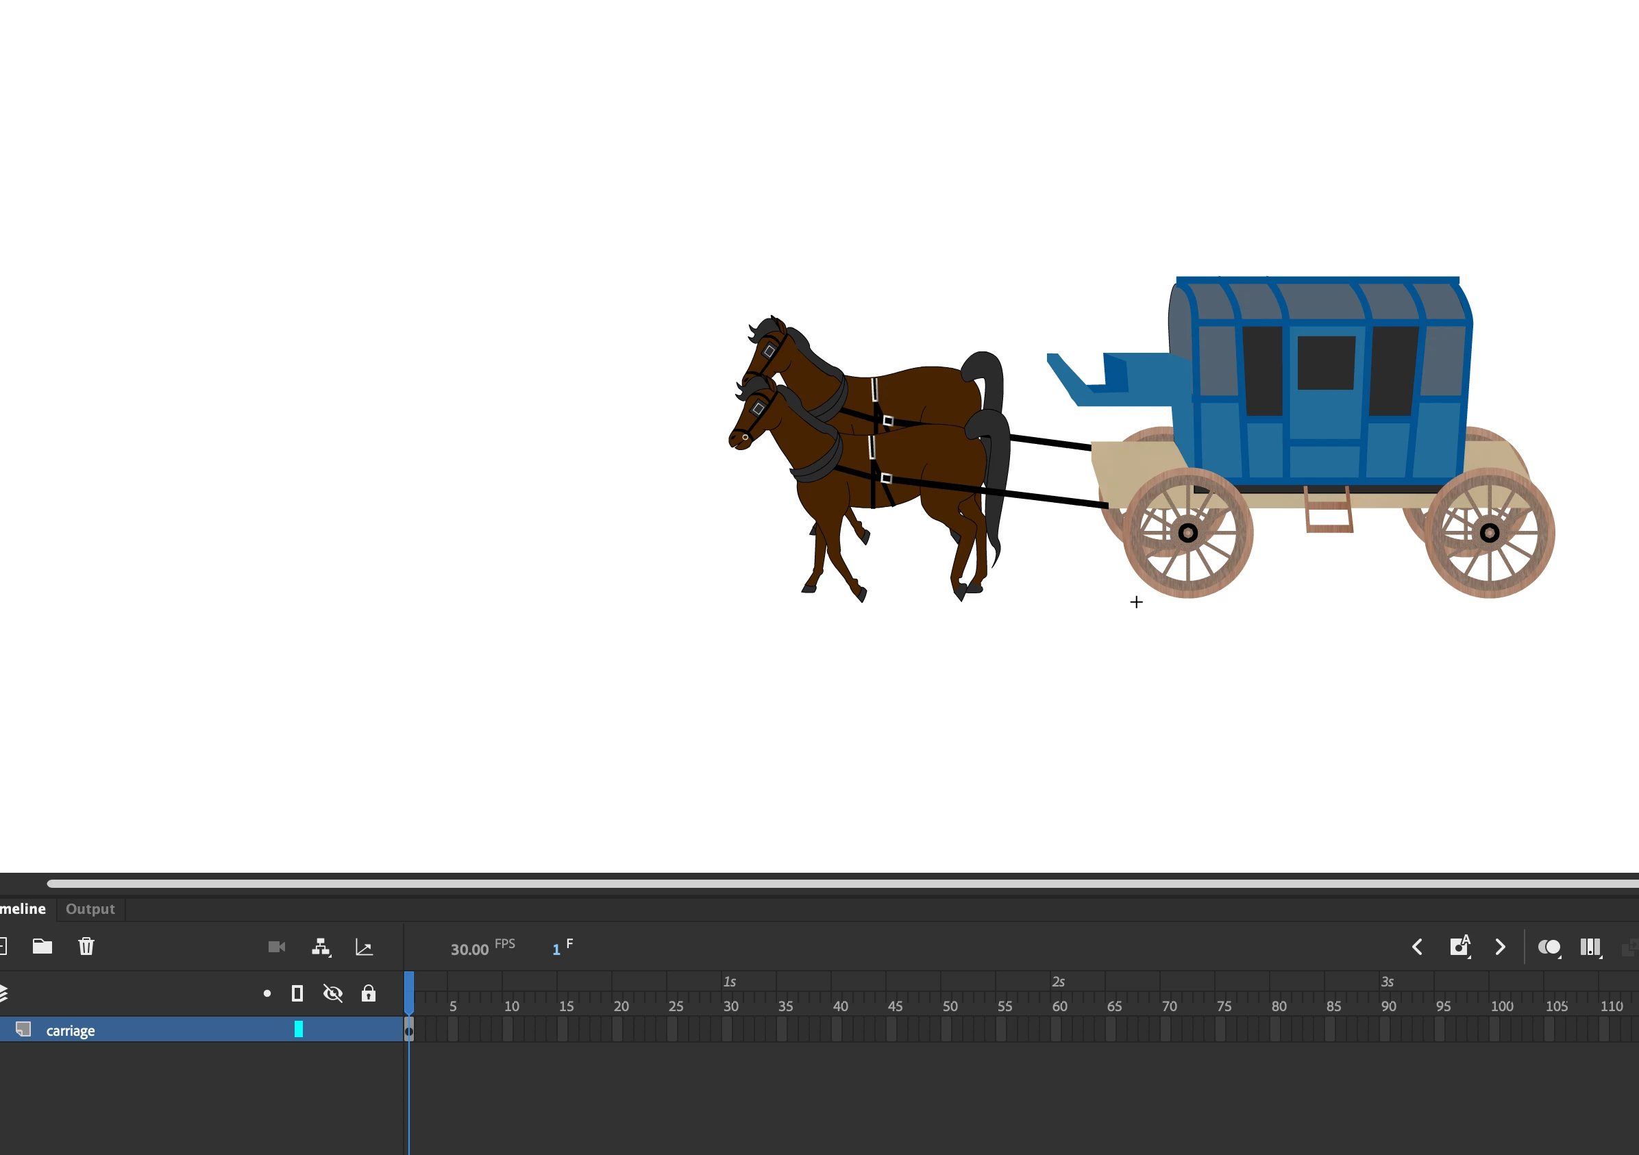Click the carriage layer's cyan color swatch
Image resolution: width=1639 pixels, height=1155 pixels.
tap(298, 1030)
